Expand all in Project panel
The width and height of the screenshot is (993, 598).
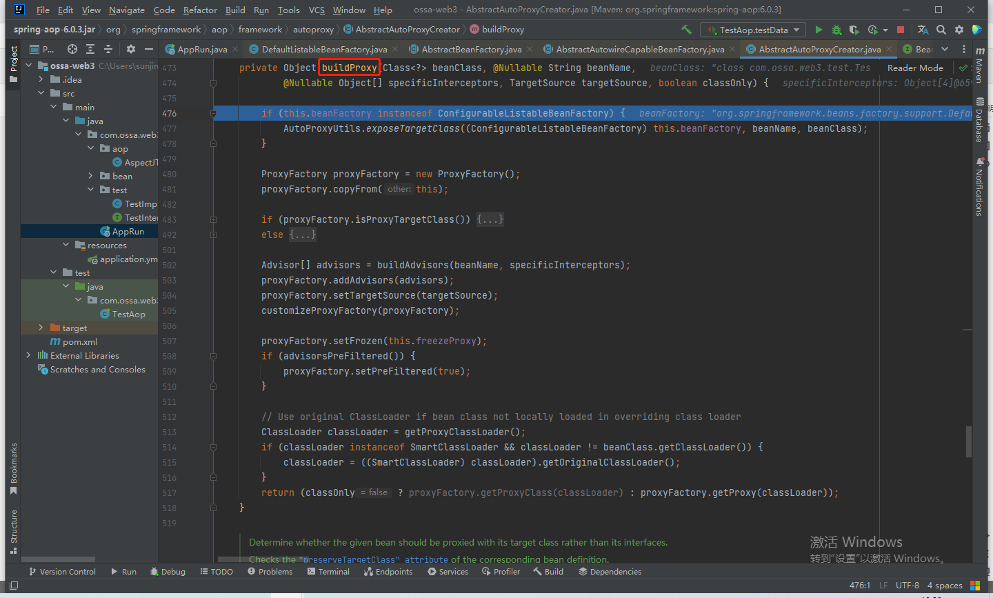90,49
